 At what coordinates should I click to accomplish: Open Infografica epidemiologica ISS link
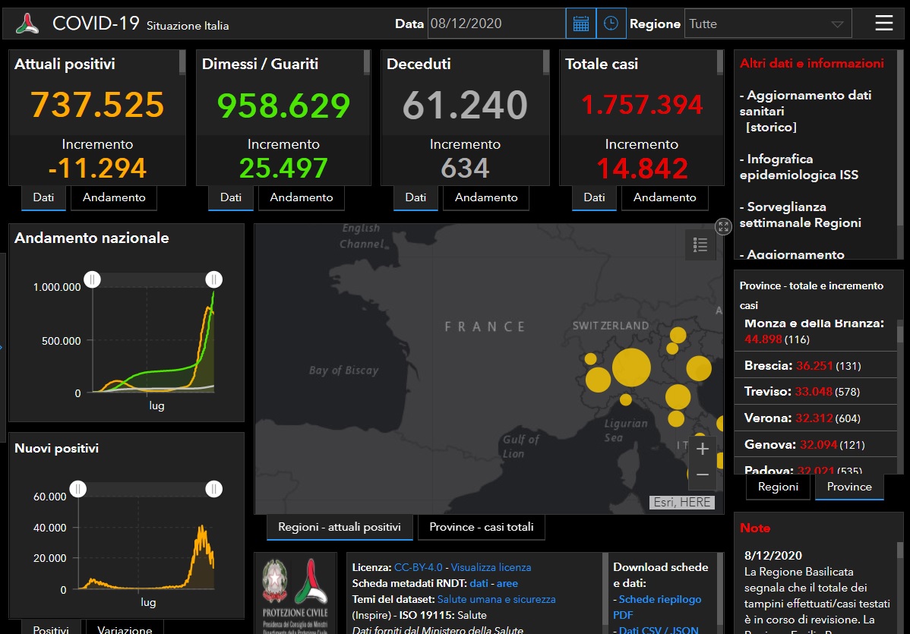(x=798, y=167)
